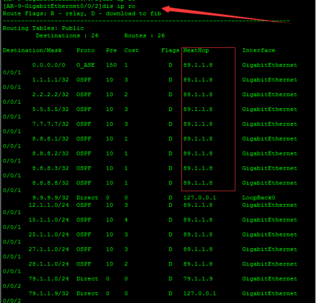This screenshot has width=316, height=303.
Task: Click GigabitEthernet interface on the 79.1.1.0/24 row
Action: [x=270, y=279]
